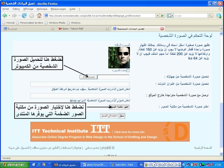Open the Fichier menu

click(6, 9)
